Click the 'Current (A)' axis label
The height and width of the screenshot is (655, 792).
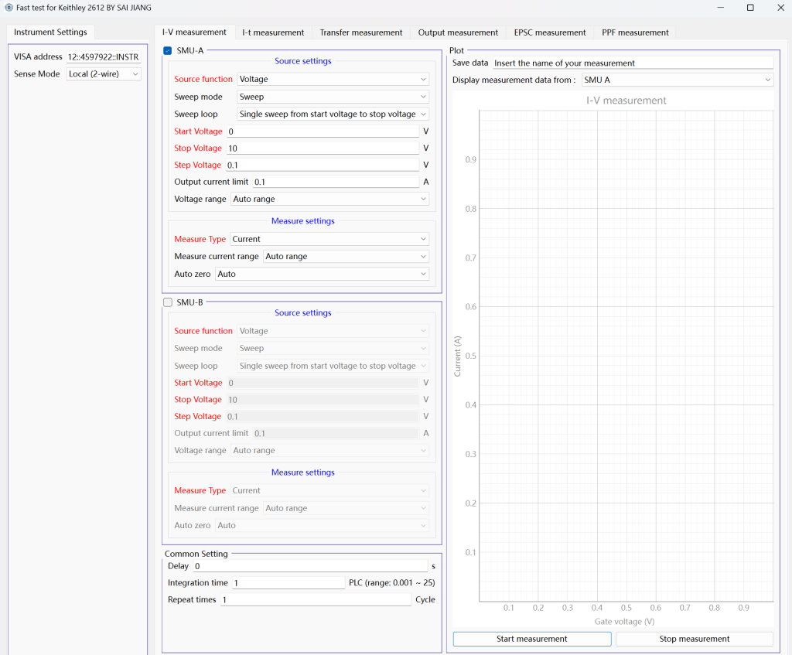click(457, 356)
